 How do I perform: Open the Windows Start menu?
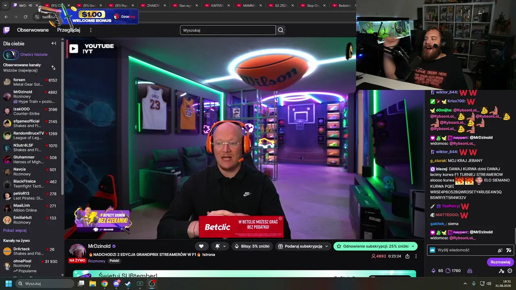coord(8,284)
